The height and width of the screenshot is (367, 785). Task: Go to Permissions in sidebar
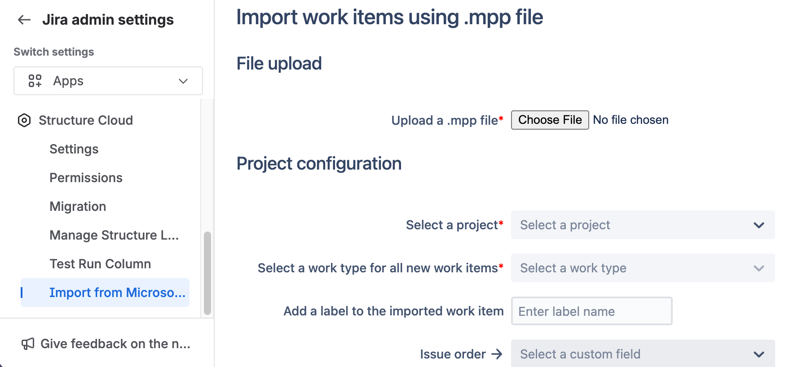pos(86,178)
